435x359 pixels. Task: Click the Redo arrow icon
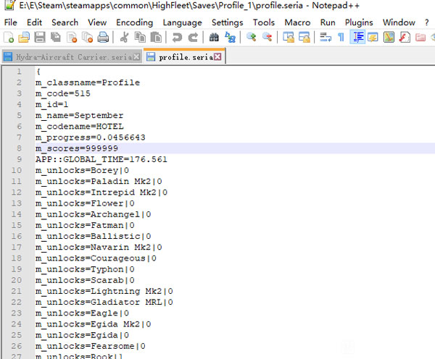193,37
